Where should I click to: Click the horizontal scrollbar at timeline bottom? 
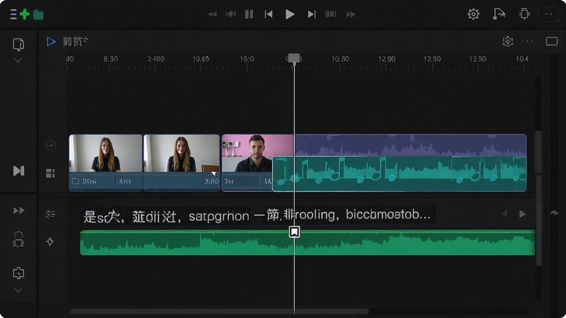point(219,311)
